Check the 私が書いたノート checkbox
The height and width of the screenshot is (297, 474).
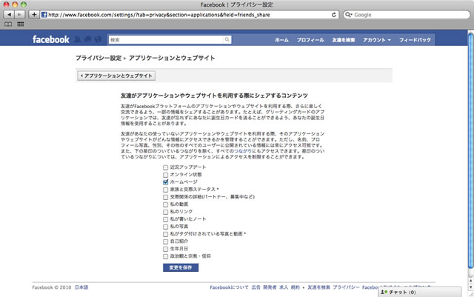tap(165, 219)
